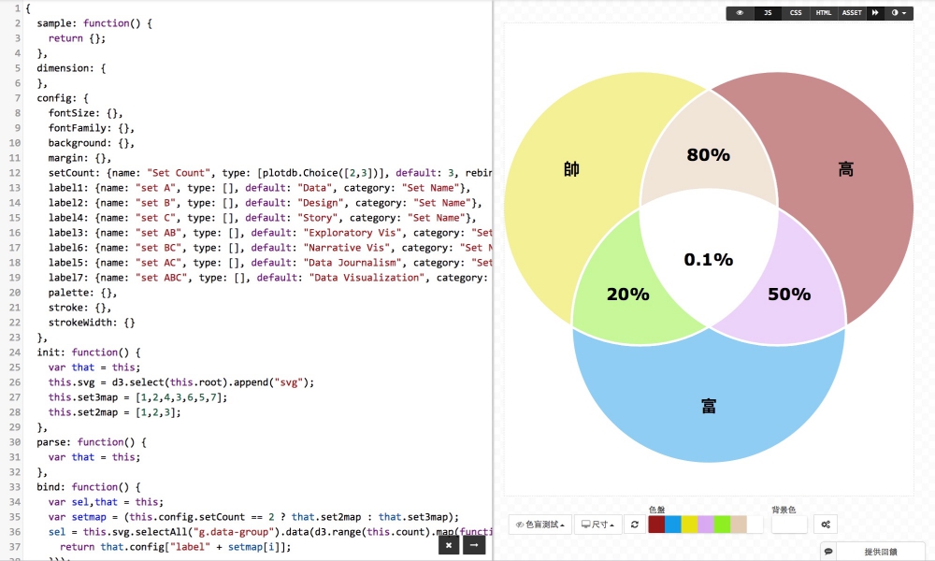Click the "this.set2map" code line
The height and width of the screenshot is (561, 935).
point(114,412)
